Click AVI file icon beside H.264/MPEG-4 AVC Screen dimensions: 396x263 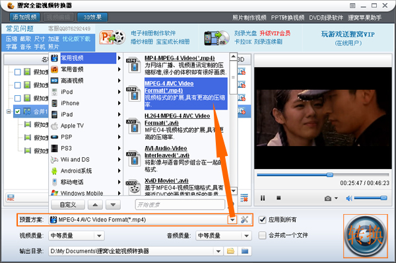coord(133,126)
